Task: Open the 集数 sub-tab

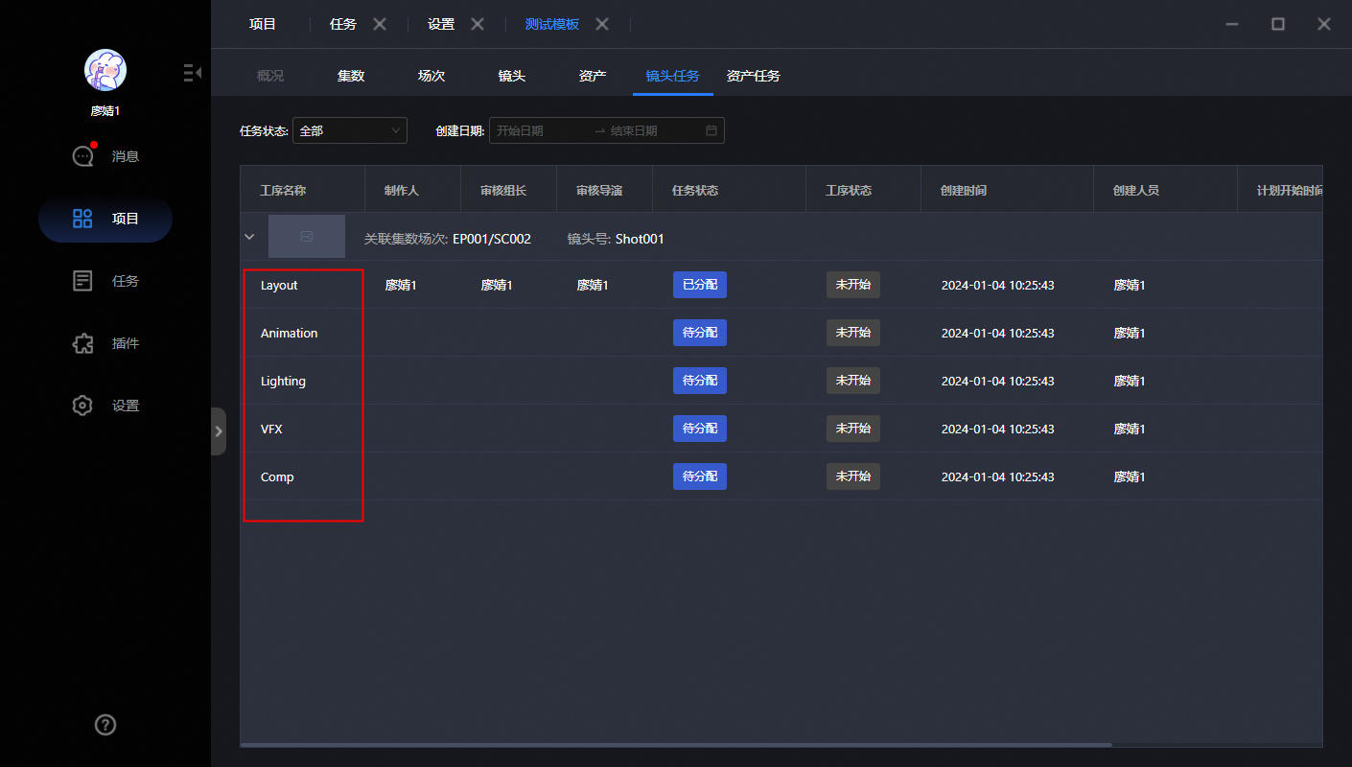Action: (351, 76)
